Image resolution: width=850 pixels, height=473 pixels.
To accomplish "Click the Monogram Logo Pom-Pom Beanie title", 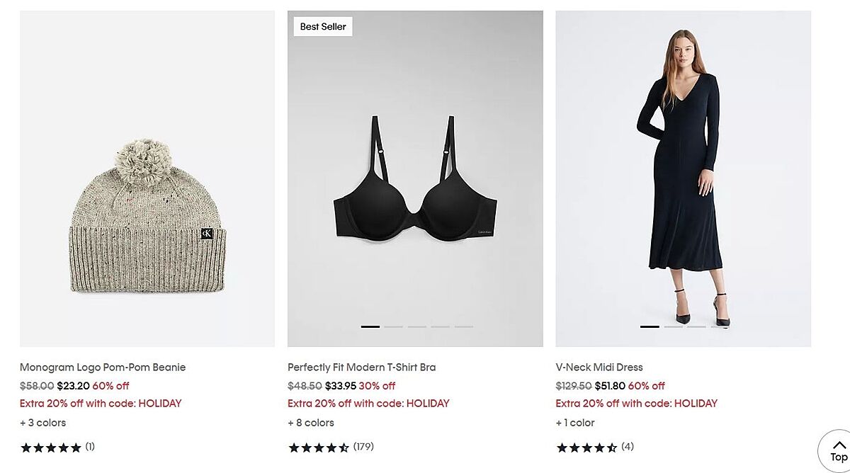I will 103,367.
